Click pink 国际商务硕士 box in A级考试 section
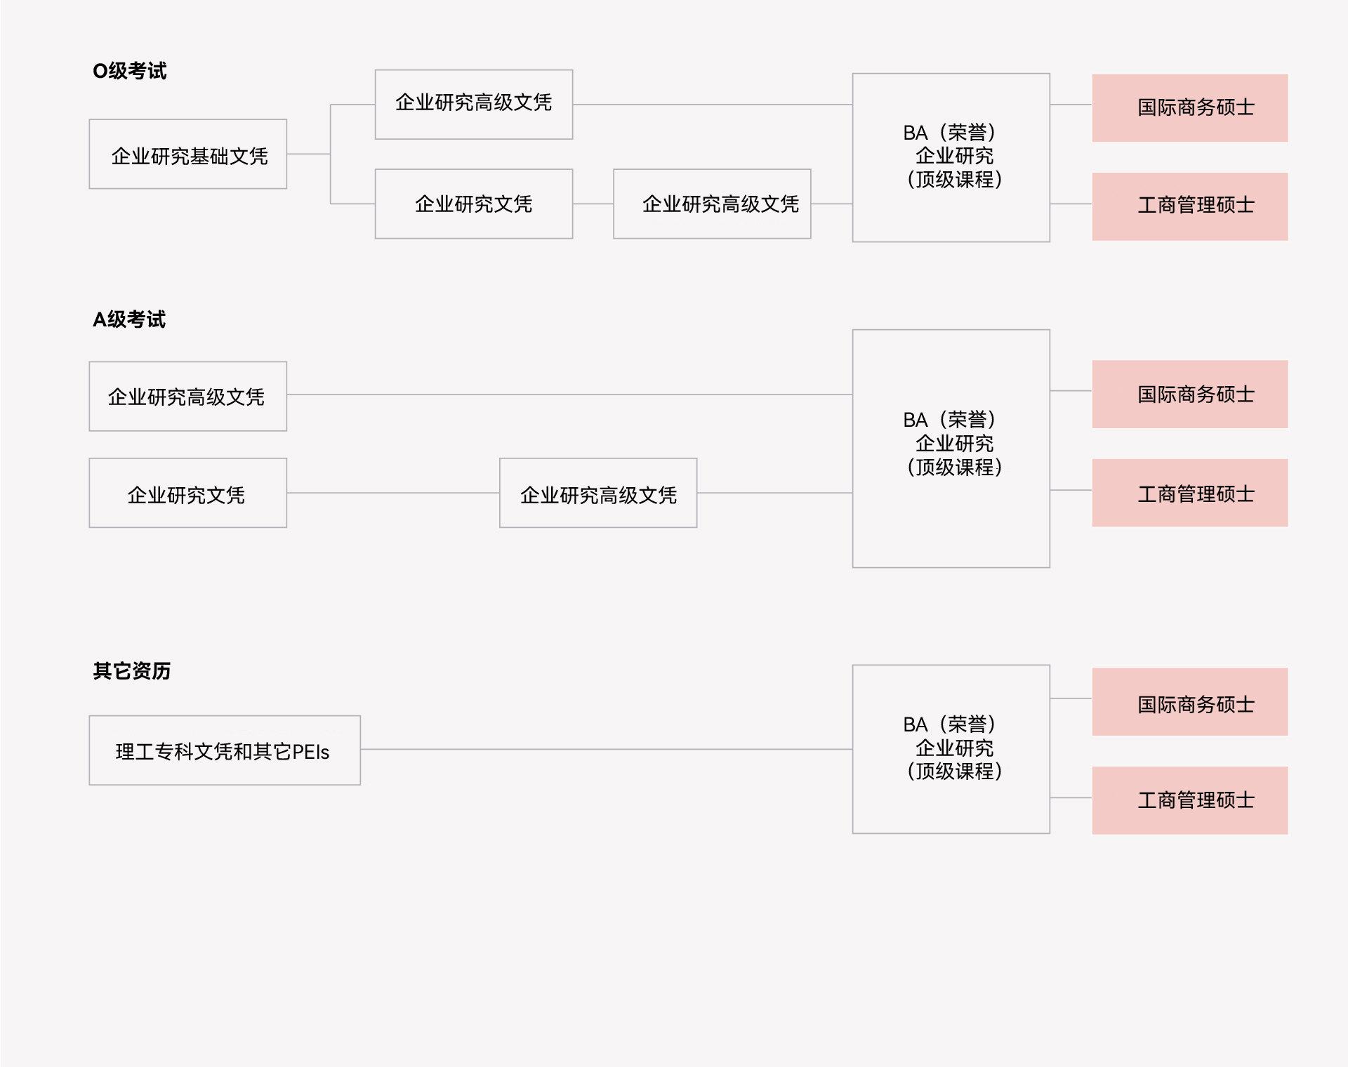 (1190, 395)
